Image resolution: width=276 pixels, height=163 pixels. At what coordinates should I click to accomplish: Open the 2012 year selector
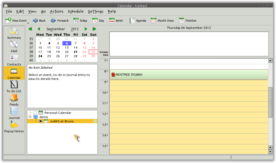tap(75, 29)
